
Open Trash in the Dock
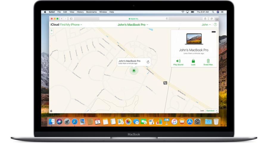pos(216,122)
